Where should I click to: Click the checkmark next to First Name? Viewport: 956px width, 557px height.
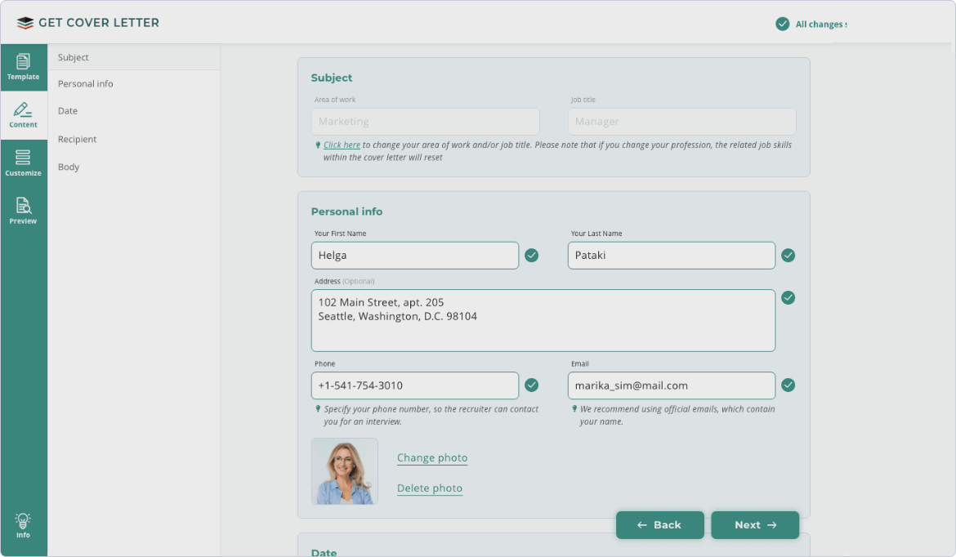coord(531,256)
